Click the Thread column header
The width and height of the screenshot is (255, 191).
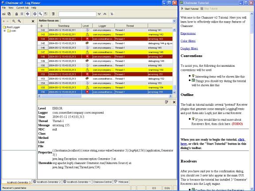click(x=131, y=26)
